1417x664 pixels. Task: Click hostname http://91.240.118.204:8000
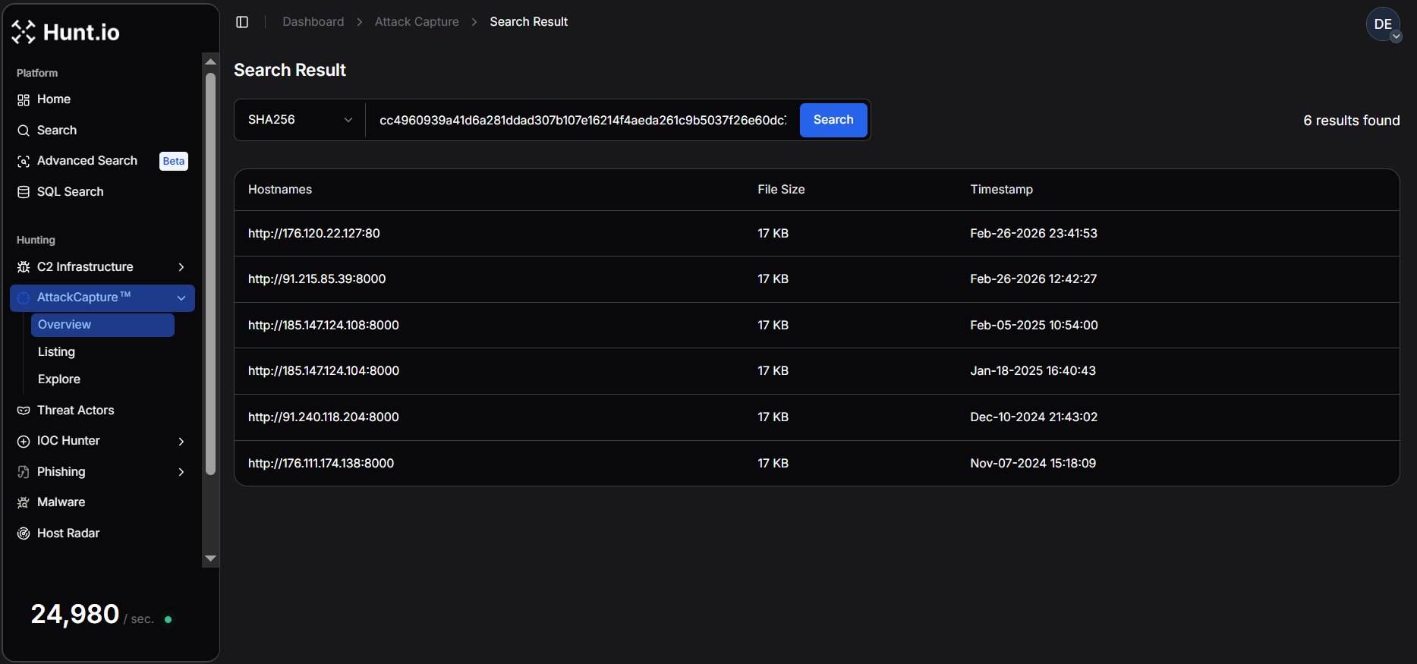323,417
